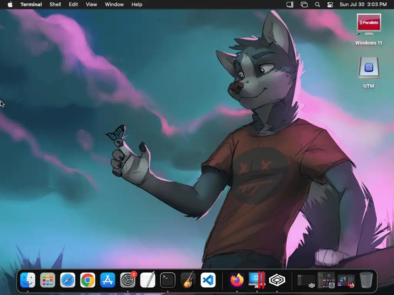Screen dimensions: 394x295
Task: Switch to Terminal dock icon
Action: [168, 280]
